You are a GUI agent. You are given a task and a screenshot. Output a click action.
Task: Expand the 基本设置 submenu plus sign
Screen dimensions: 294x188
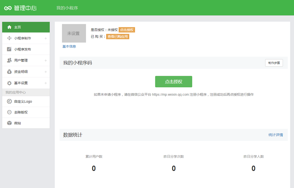pos(46,83)
